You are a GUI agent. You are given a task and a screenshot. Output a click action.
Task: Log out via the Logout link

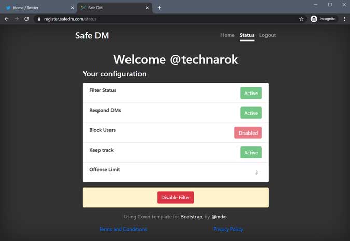268,35
